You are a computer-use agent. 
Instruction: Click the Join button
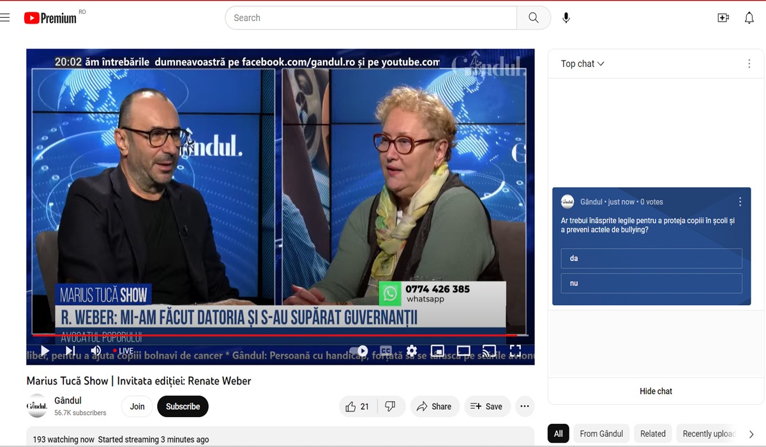coord(137,406)
